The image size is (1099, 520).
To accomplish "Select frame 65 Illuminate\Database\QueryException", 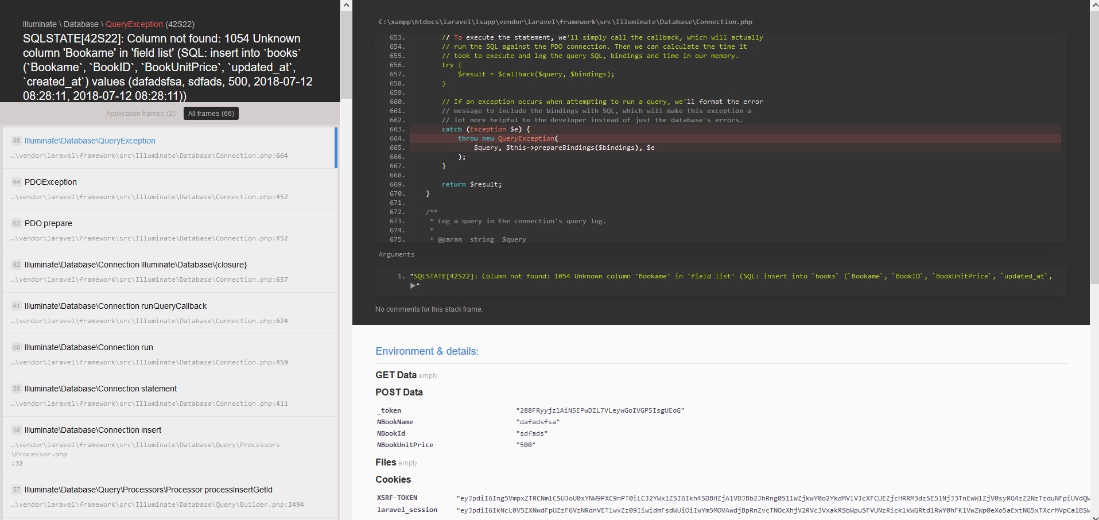I will tap(169, 148).
